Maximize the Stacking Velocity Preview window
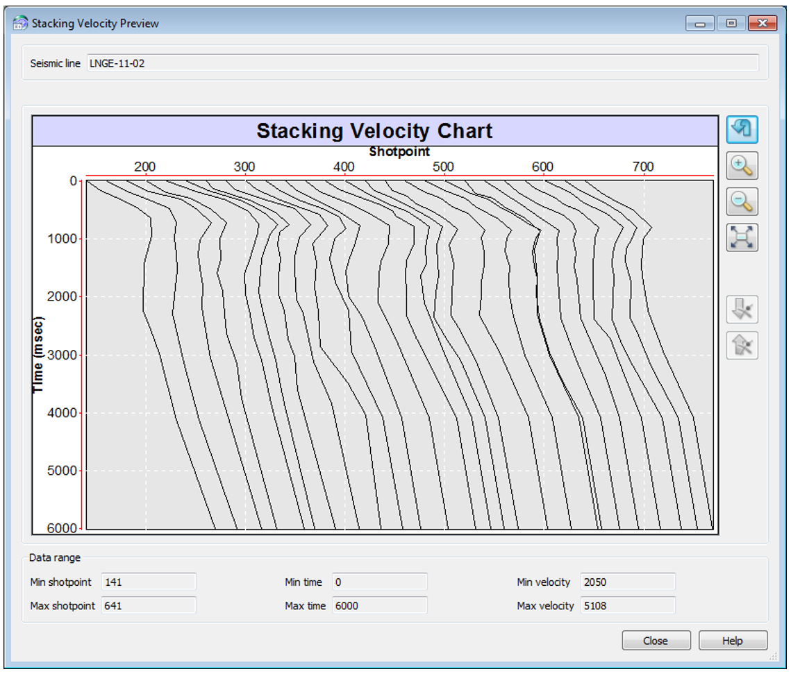The width and height of the screenshot is (791, 674). point(731,24)
